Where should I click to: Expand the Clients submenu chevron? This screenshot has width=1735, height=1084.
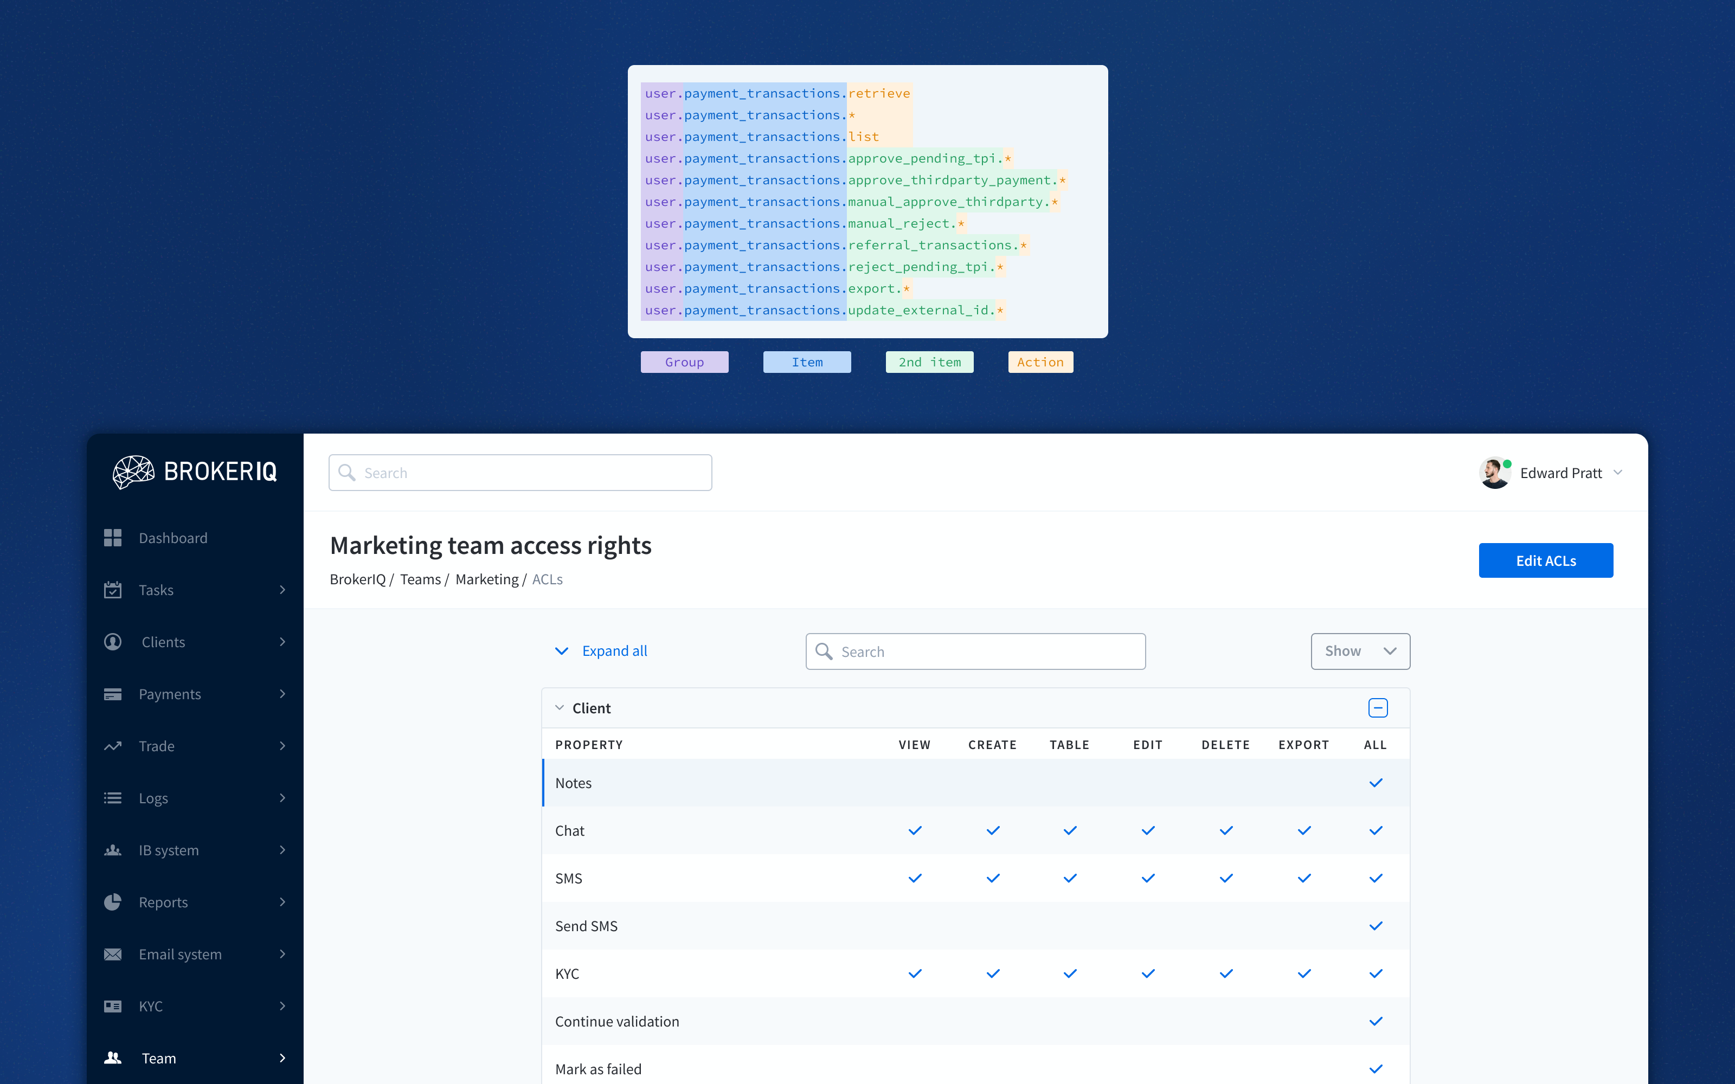282,642
